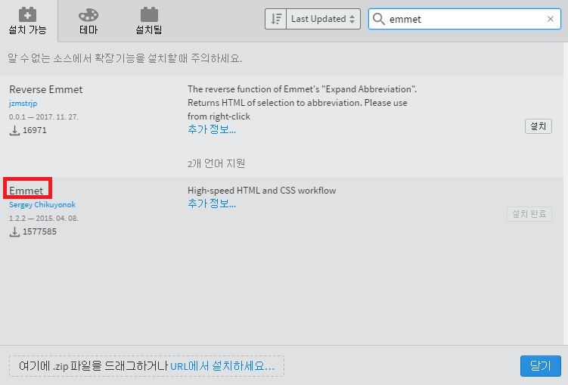Open 추가 정보 link for Reverse Emmet
This screenshot has width=568, height=385.
pyautogui.click(x=212, y=129)
